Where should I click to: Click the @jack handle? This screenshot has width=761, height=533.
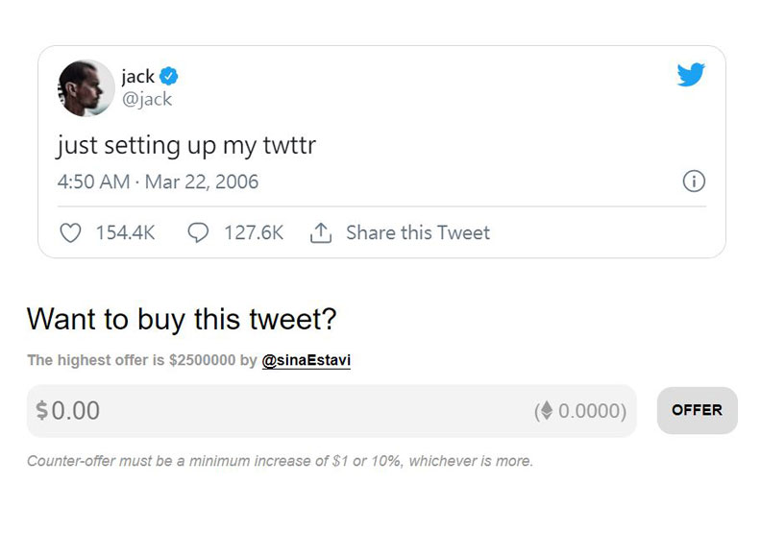(146, 98)
